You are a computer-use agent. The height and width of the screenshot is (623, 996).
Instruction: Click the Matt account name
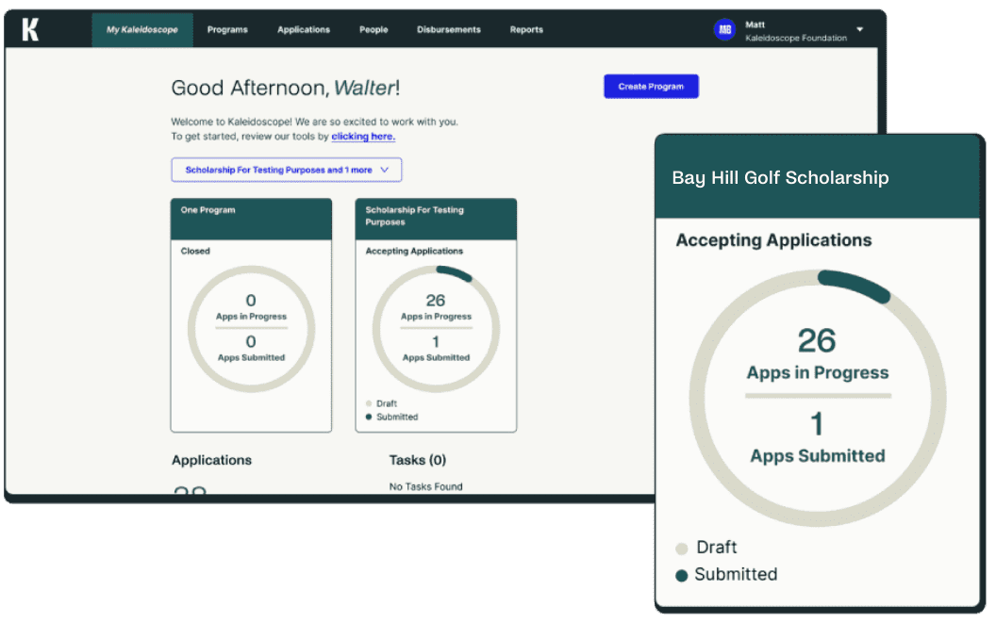755,25
